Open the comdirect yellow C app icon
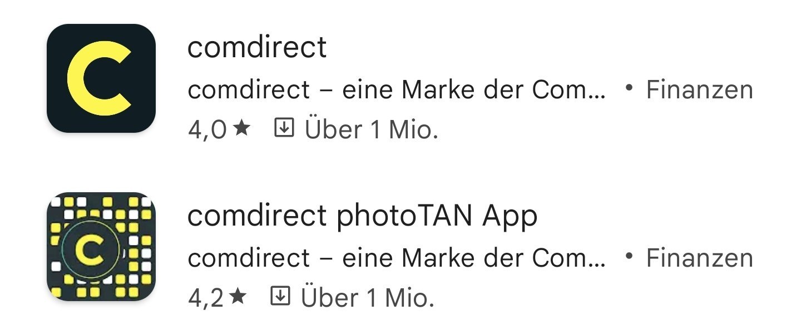The width and height of the screenshot is (801, 335). (101, 78)
